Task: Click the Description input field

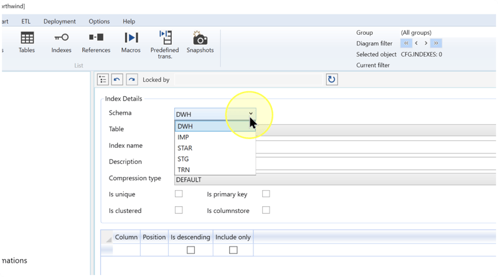Action: 376,162
